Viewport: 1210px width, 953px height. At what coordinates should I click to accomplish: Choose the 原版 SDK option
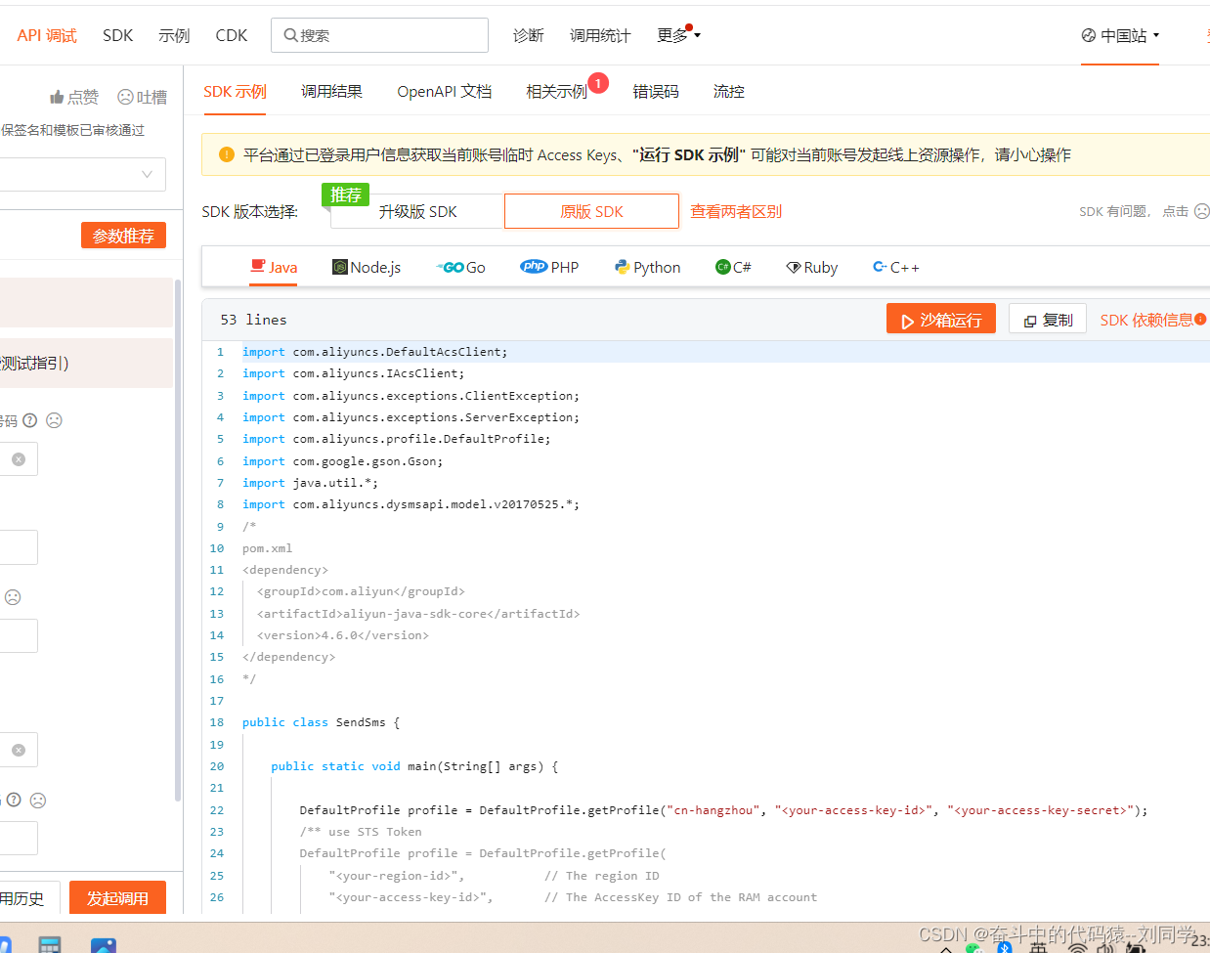point(591,211)
